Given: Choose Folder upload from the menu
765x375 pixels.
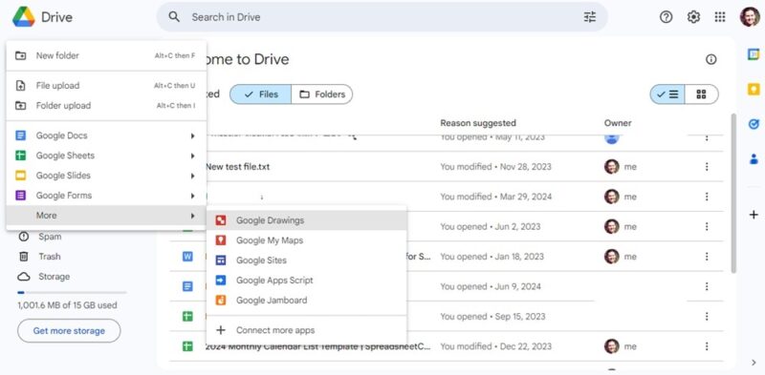Looking at the screenshot, I should [106, 106].
